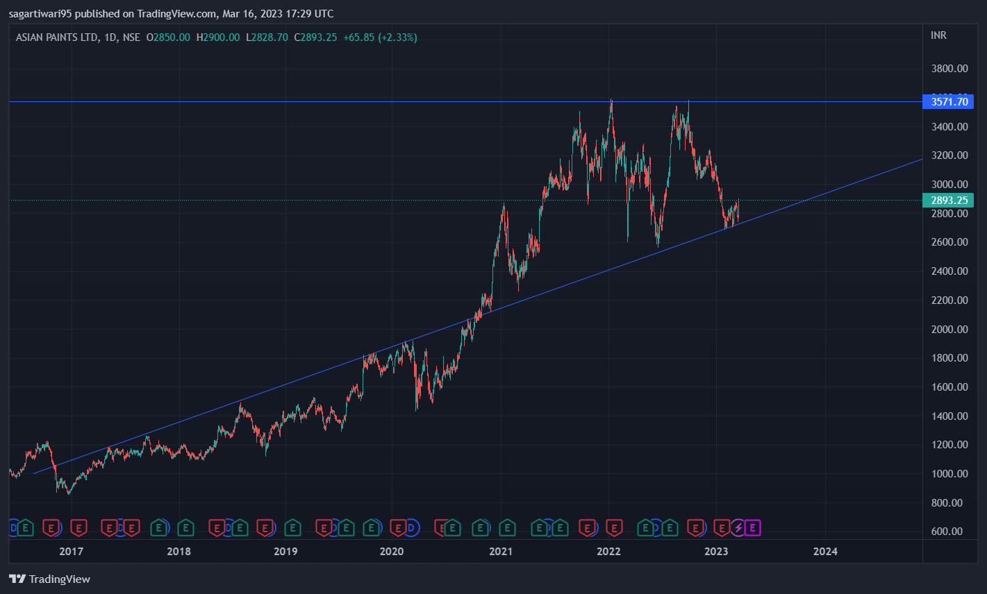The image size is (987, 594).
Task: Click the 1400.00 price axis label
Action: [948, 416]
